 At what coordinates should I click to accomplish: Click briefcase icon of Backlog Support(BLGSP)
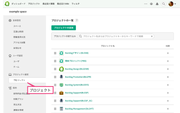[61, 93]
